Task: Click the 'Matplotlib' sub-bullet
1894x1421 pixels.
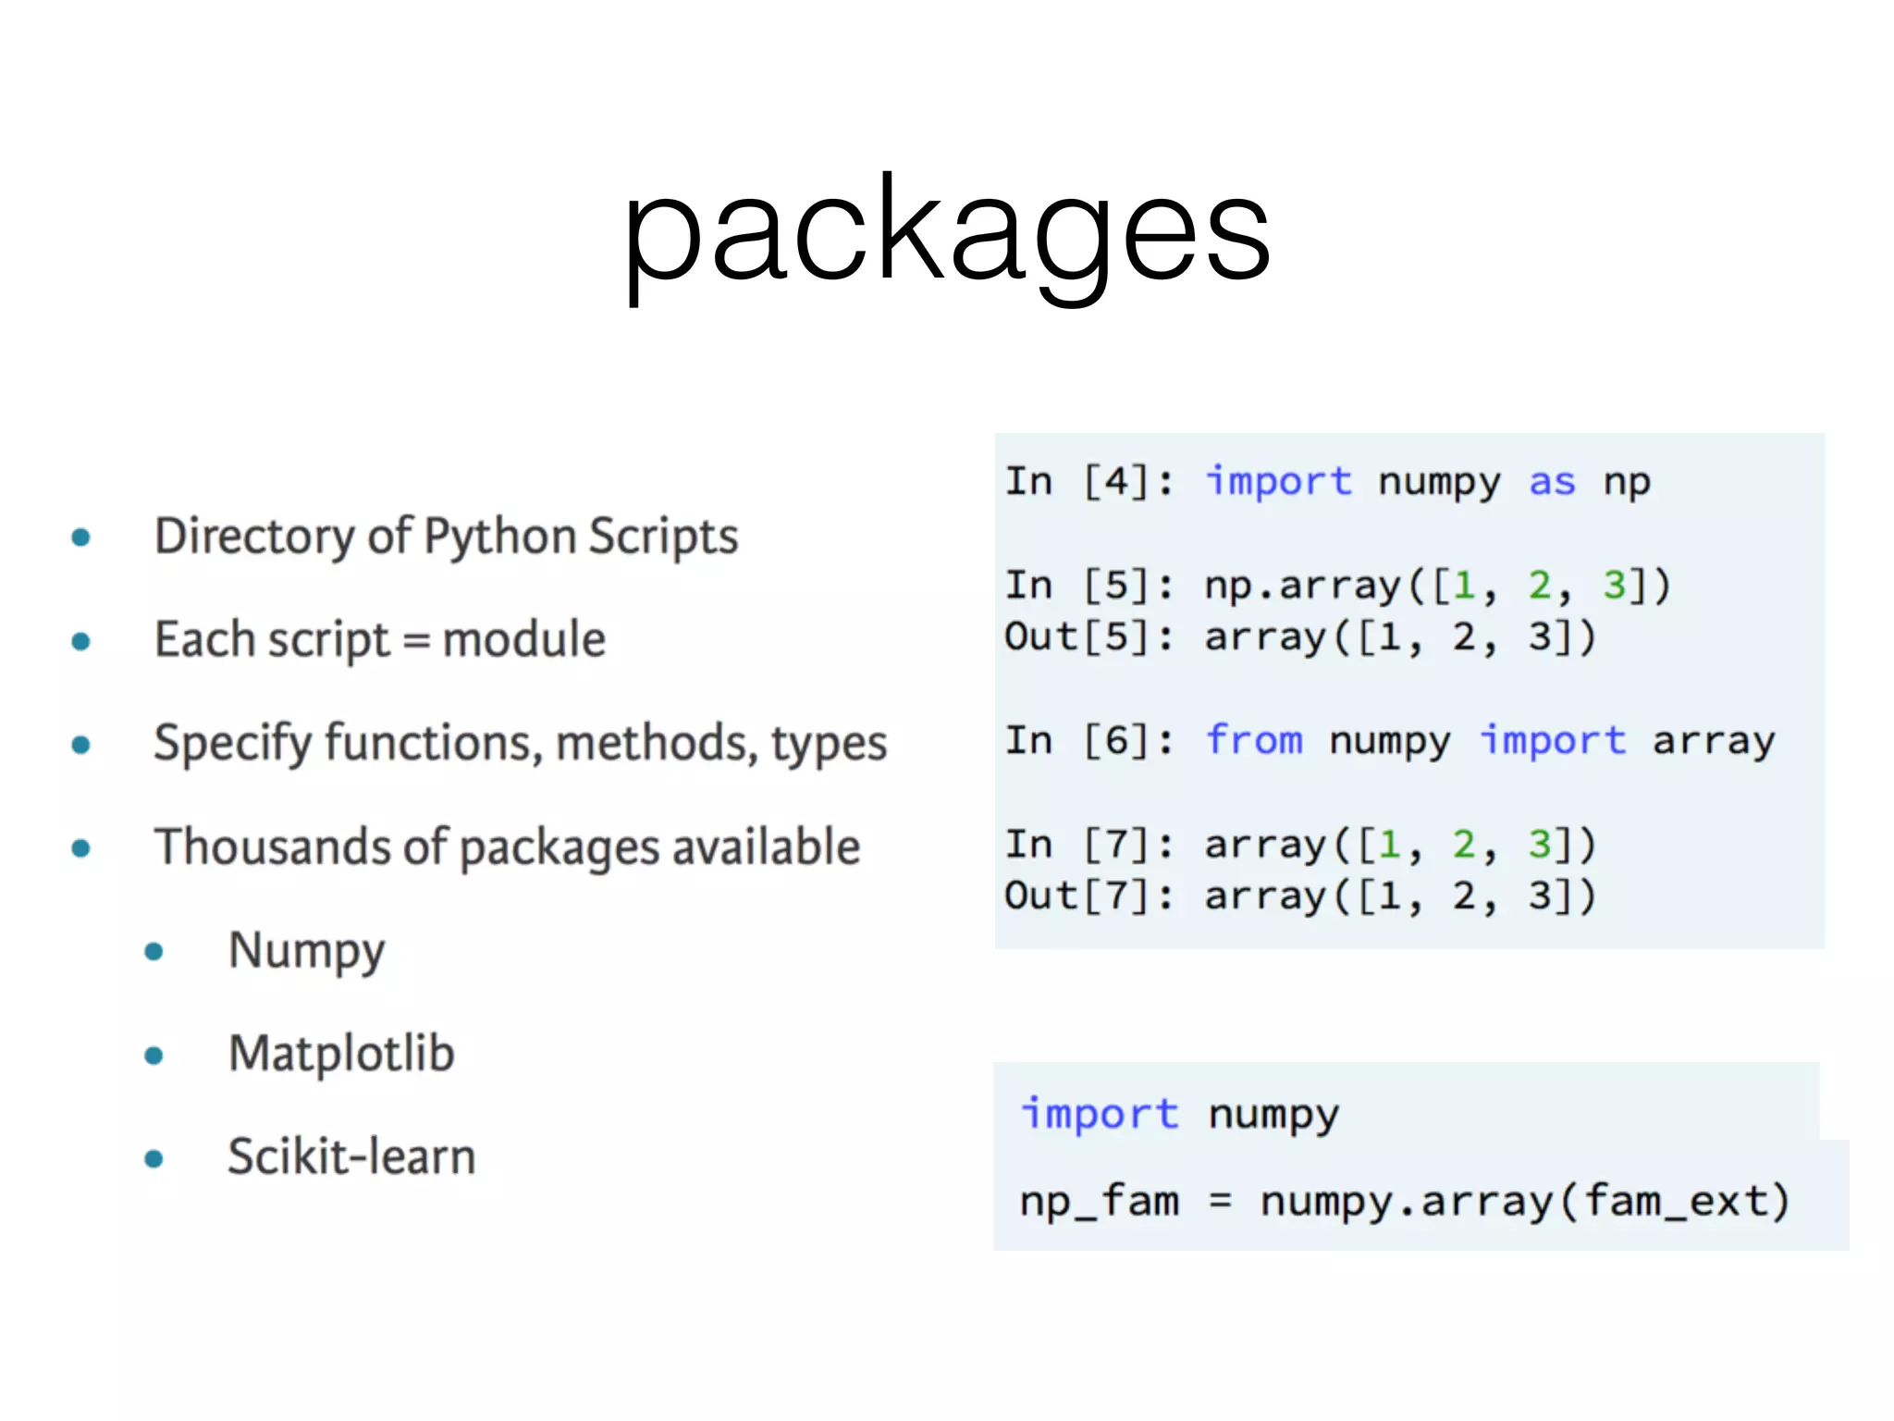Action: coord(341,1054)
